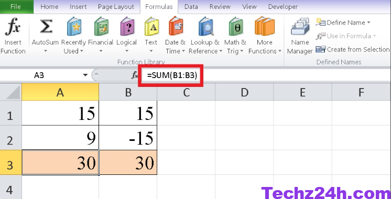Image resolution: width=391 pixels, height=199 pixels.
Task: Open the Financial functions book icon
Action: tap(101, 27)
